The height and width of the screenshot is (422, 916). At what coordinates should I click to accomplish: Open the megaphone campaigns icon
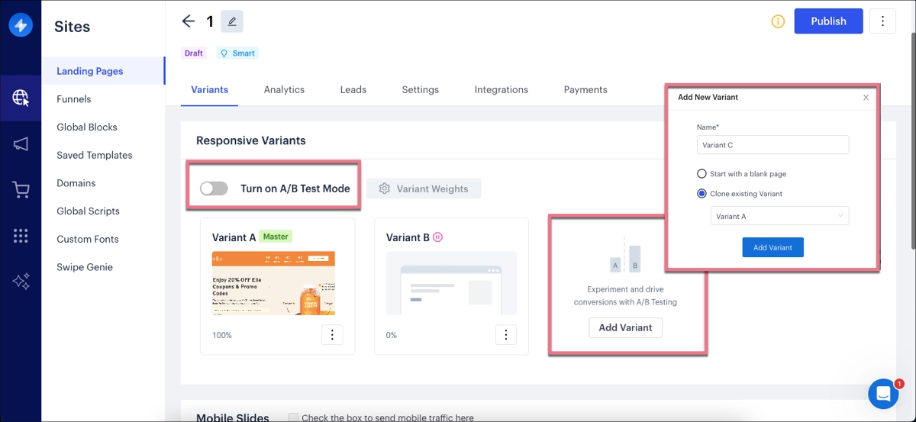tap(21, 144)
